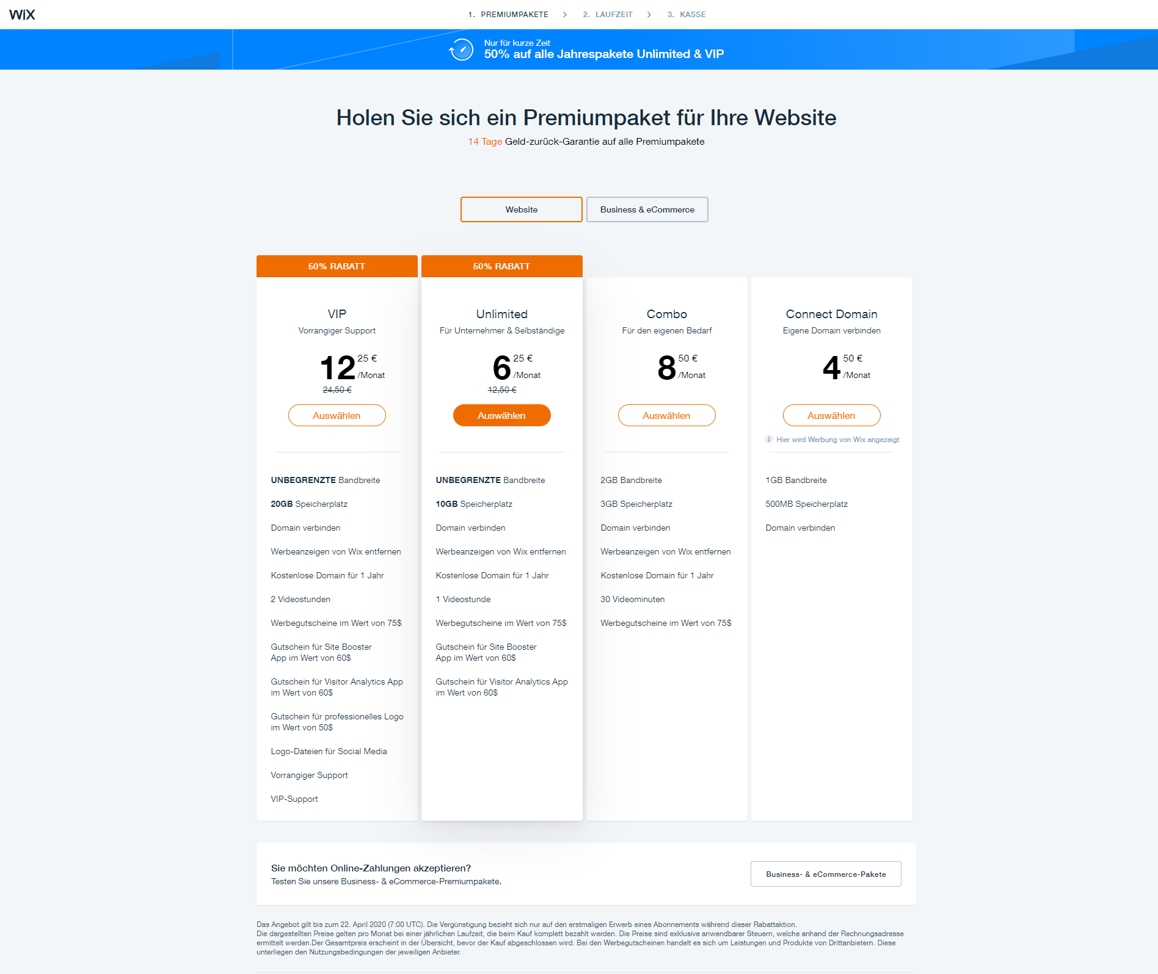Click the Combo plan title
Screen dimensions: 1158x974
click(x=667, y=314)
